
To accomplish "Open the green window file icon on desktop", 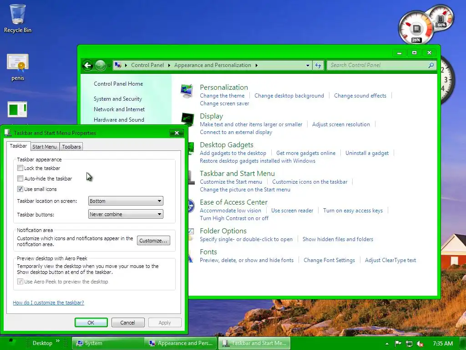I will coord(17,109).
